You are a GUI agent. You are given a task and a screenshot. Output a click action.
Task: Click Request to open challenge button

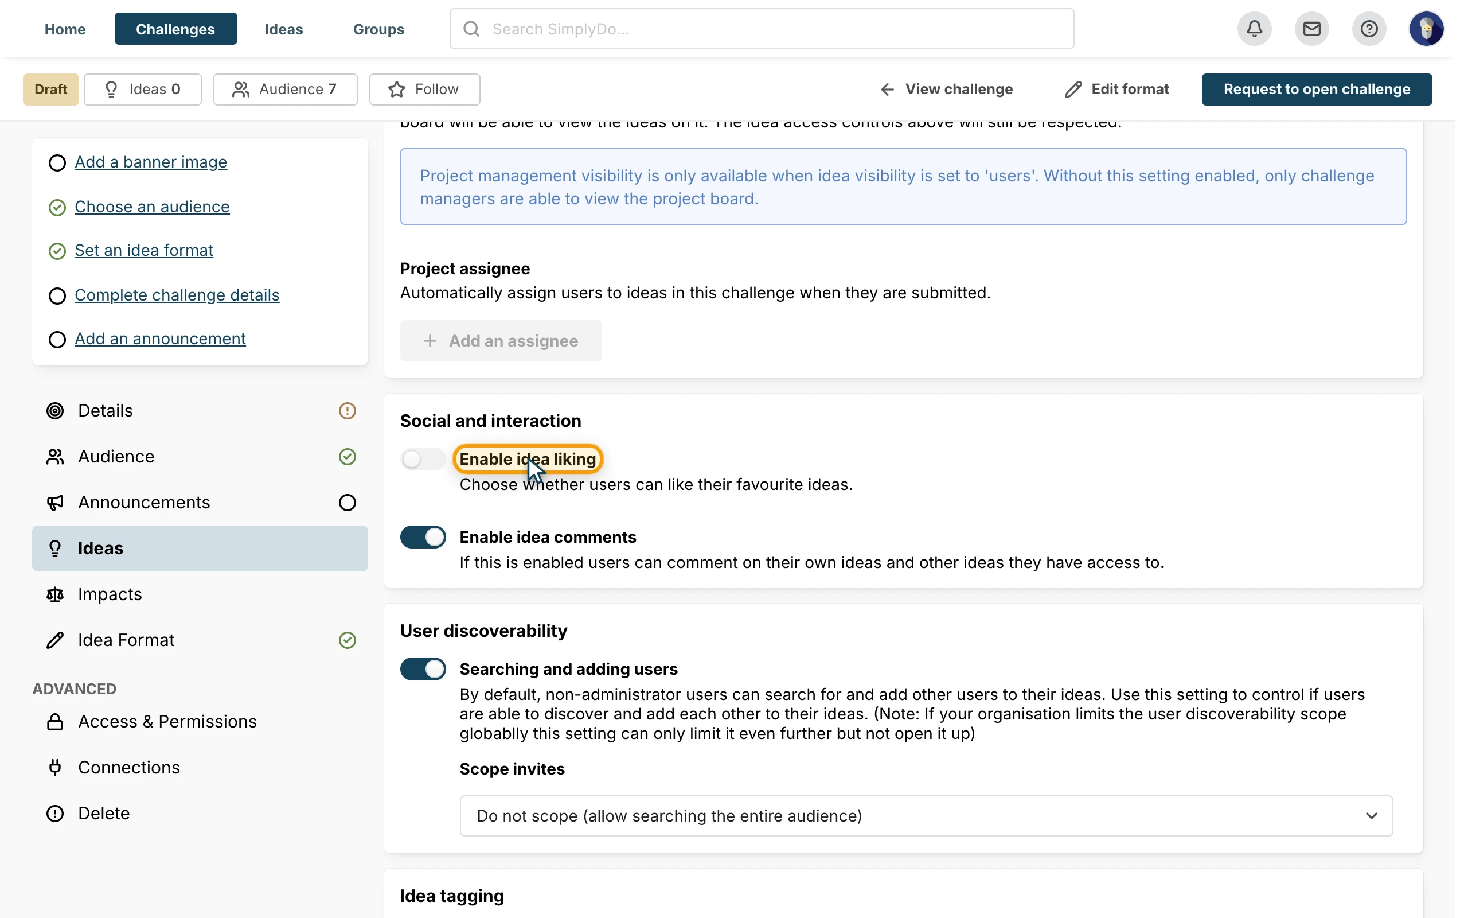point(1317,90)
